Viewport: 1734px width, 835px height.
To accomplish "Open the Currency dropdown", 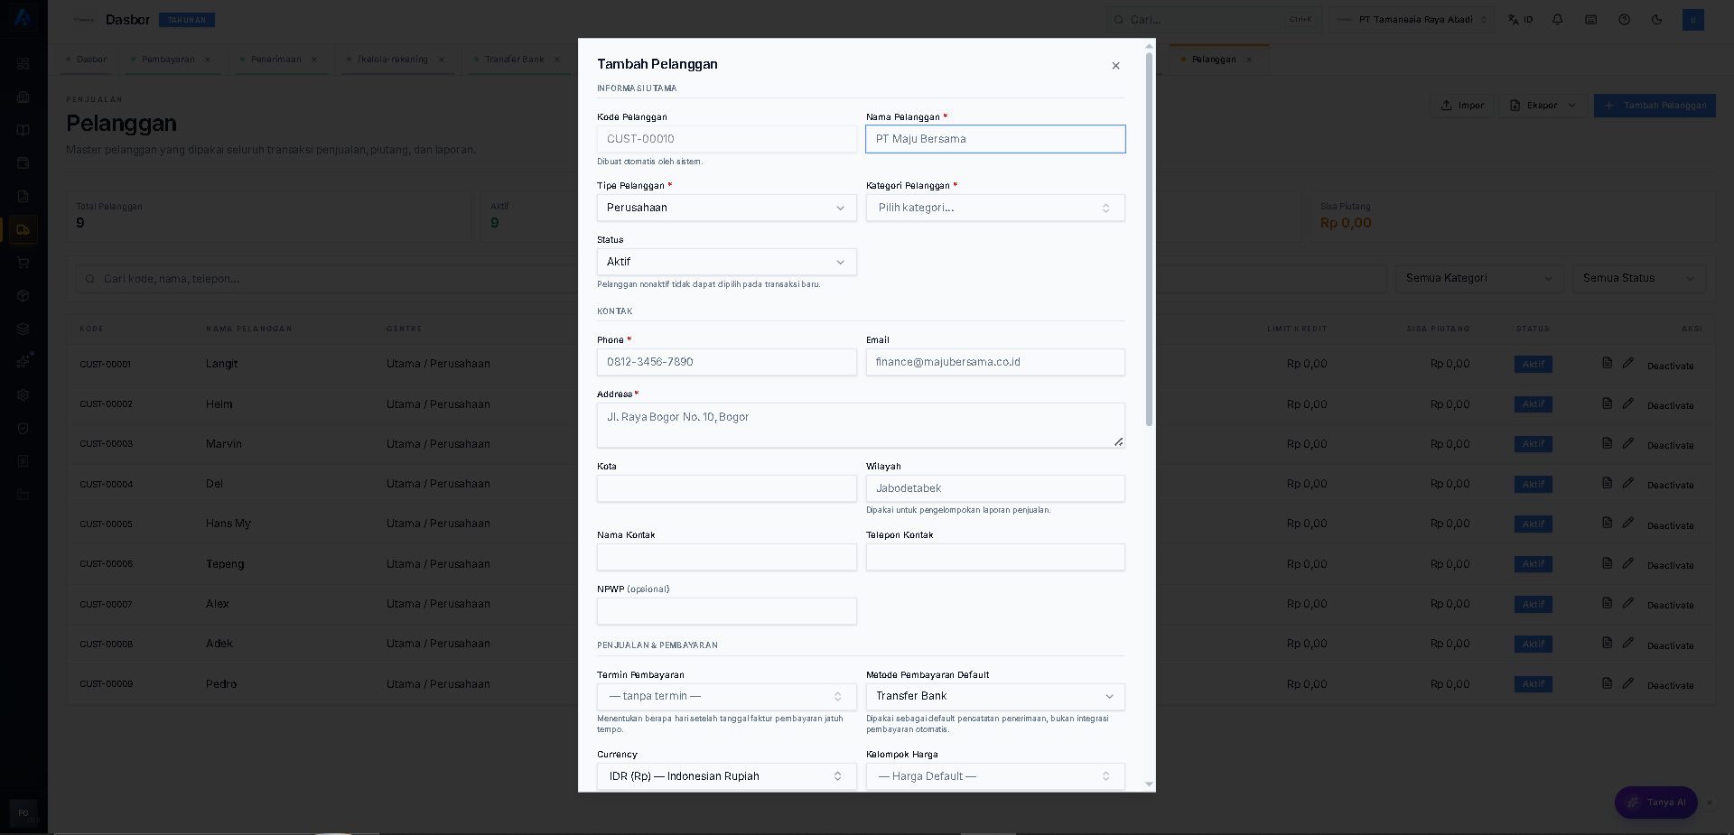I will coord(726,776).
